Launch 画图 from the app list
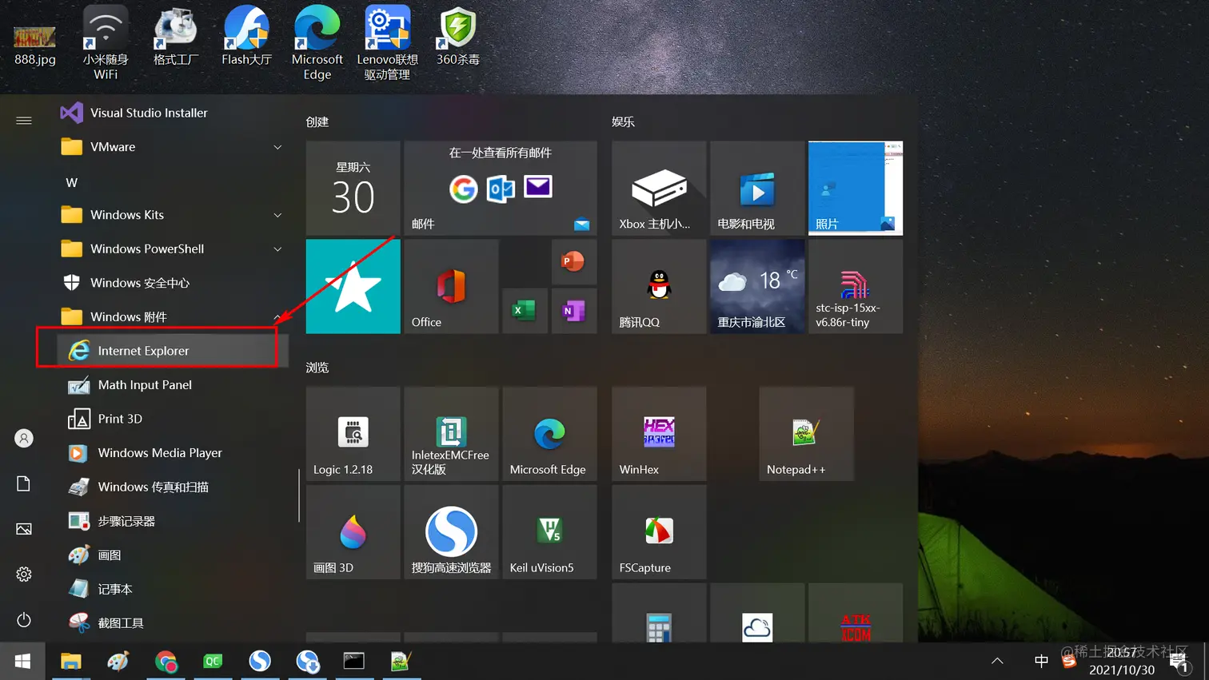 tap(172, 555)
